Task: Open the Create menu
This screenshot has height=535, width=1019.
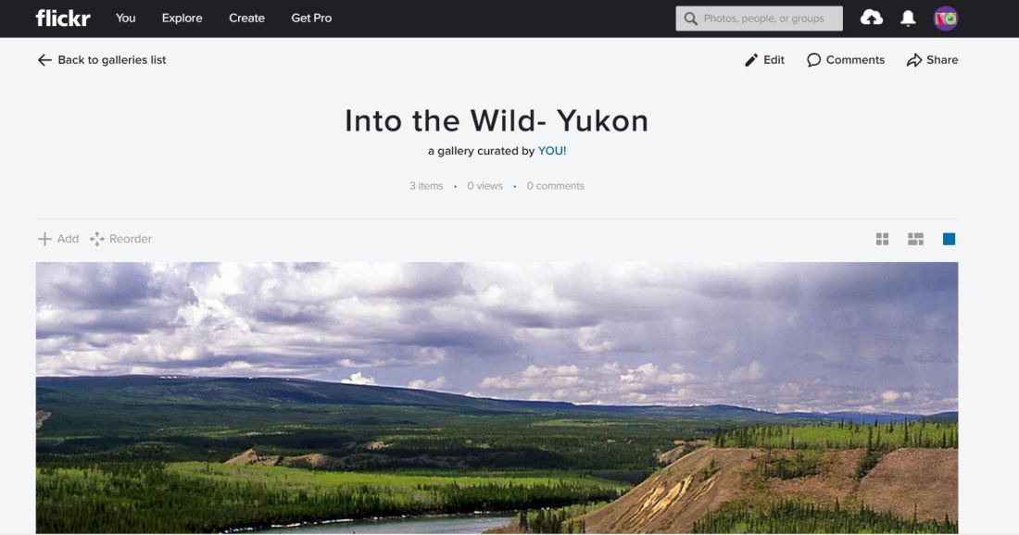Action: pyautogui.click(x=246, y=19)
